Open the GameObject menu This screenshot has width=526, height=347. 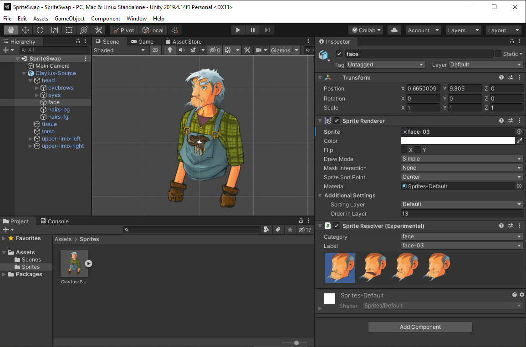pyautogui.click(x=69, y=18)
